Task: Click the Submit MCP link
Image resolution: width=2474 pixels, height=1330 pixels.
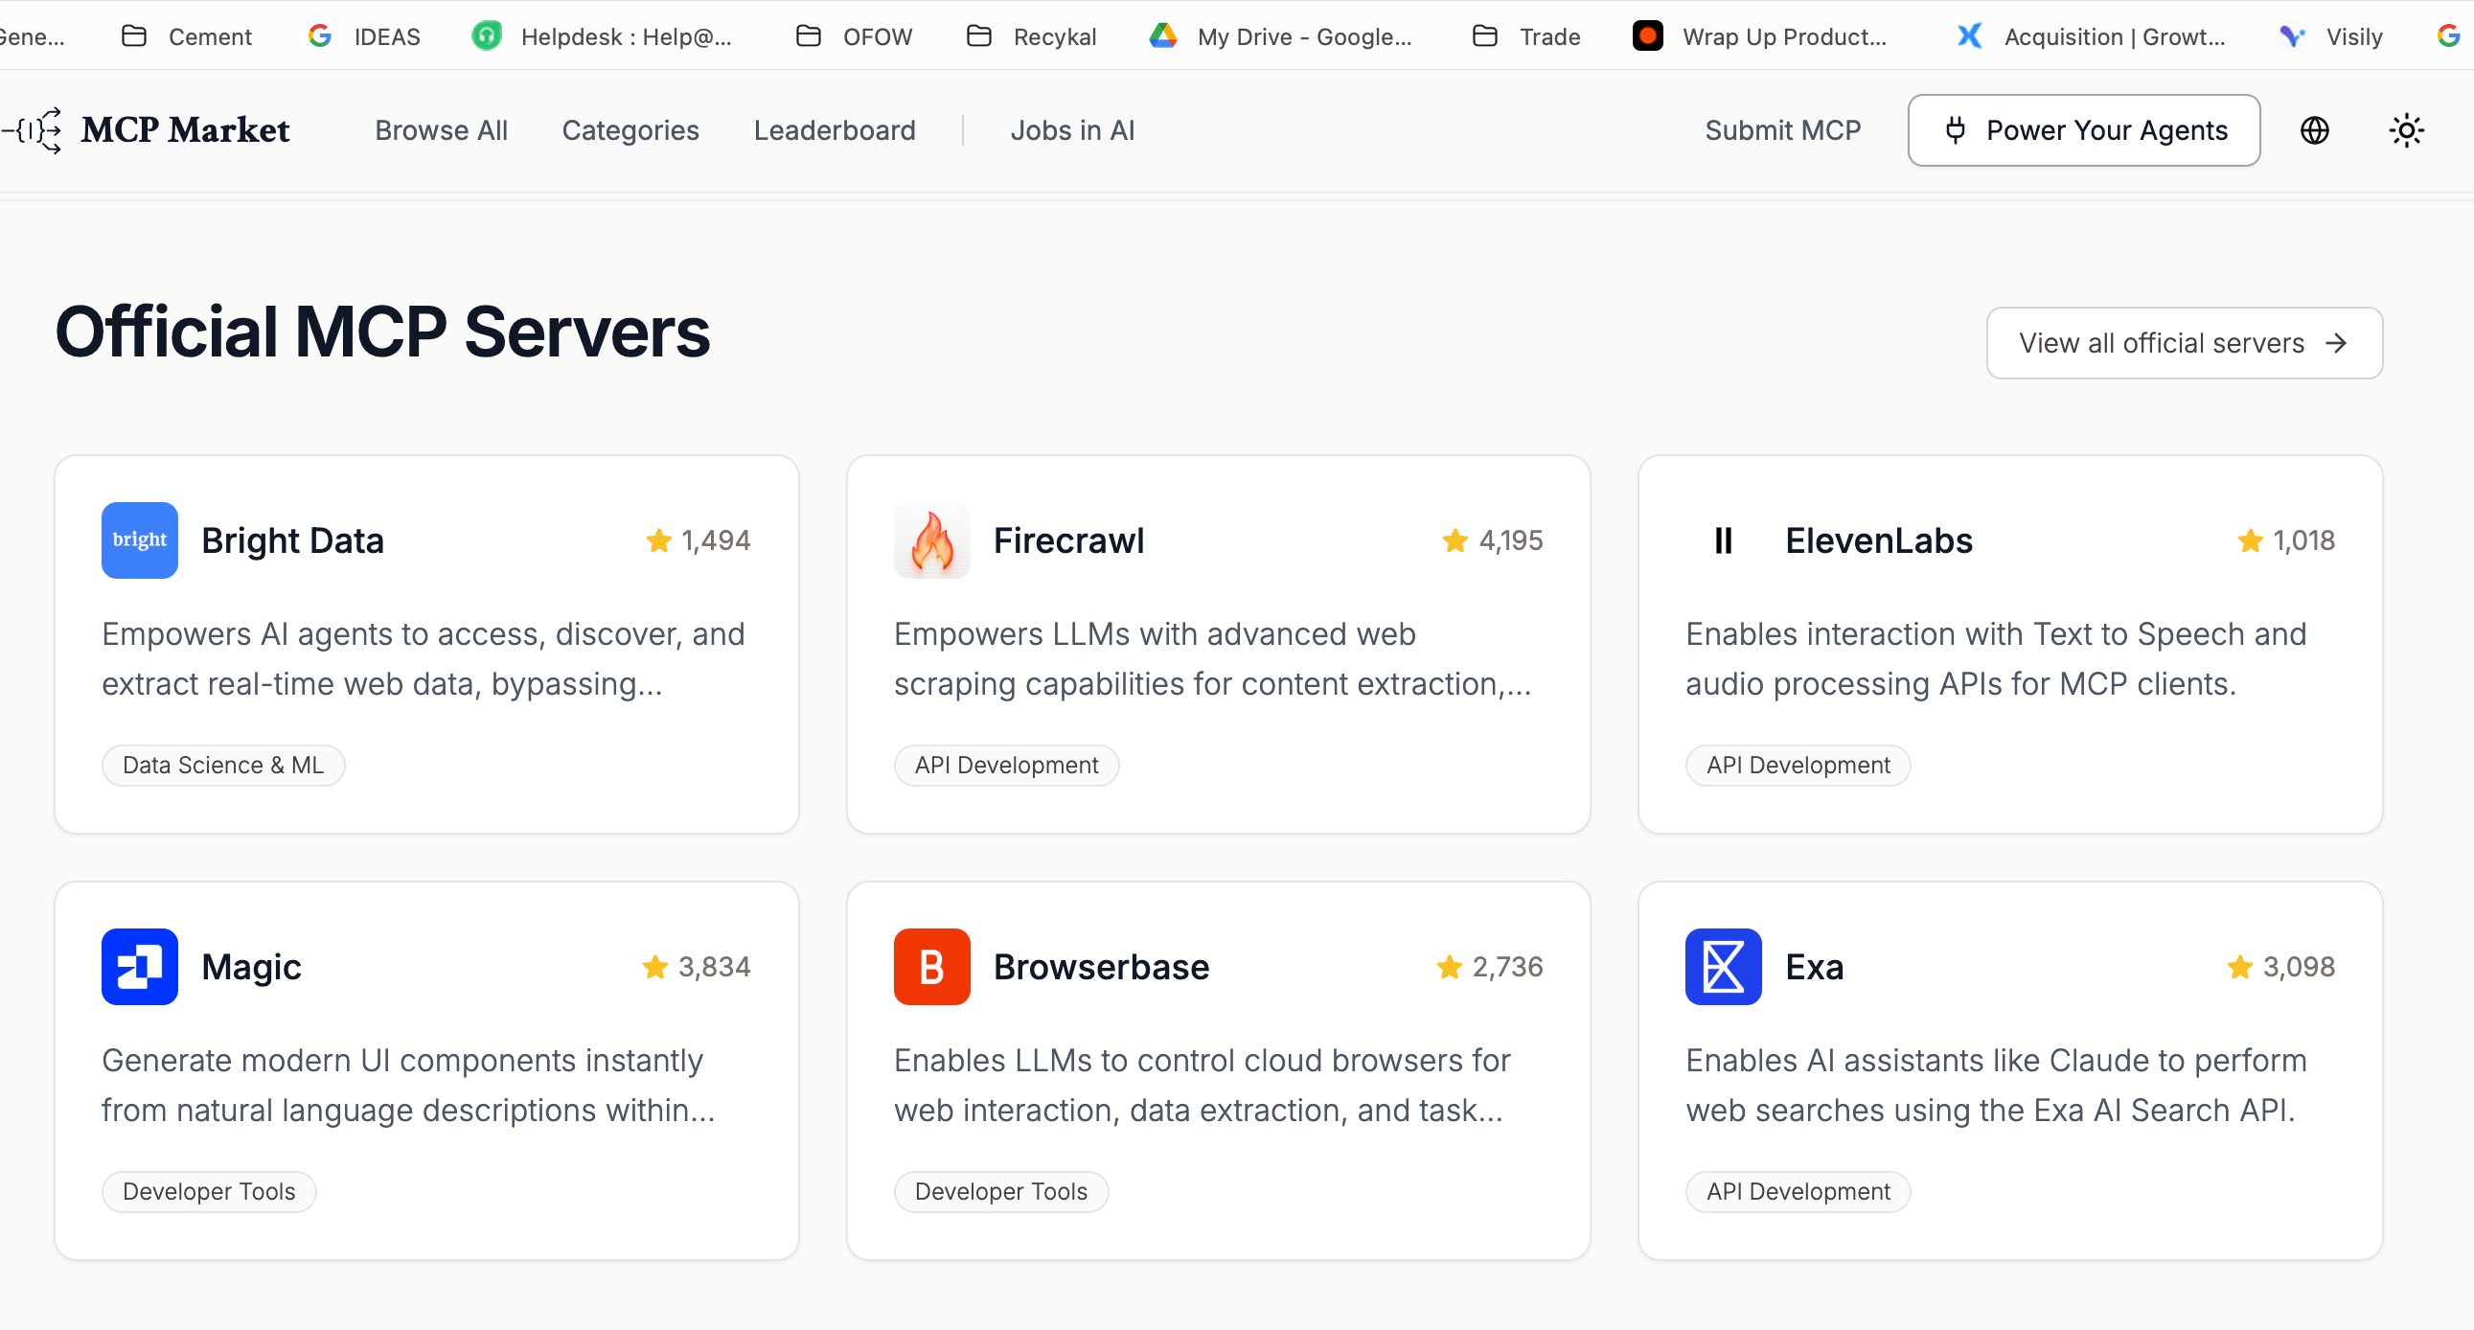Action: (x=1782, y=130)
